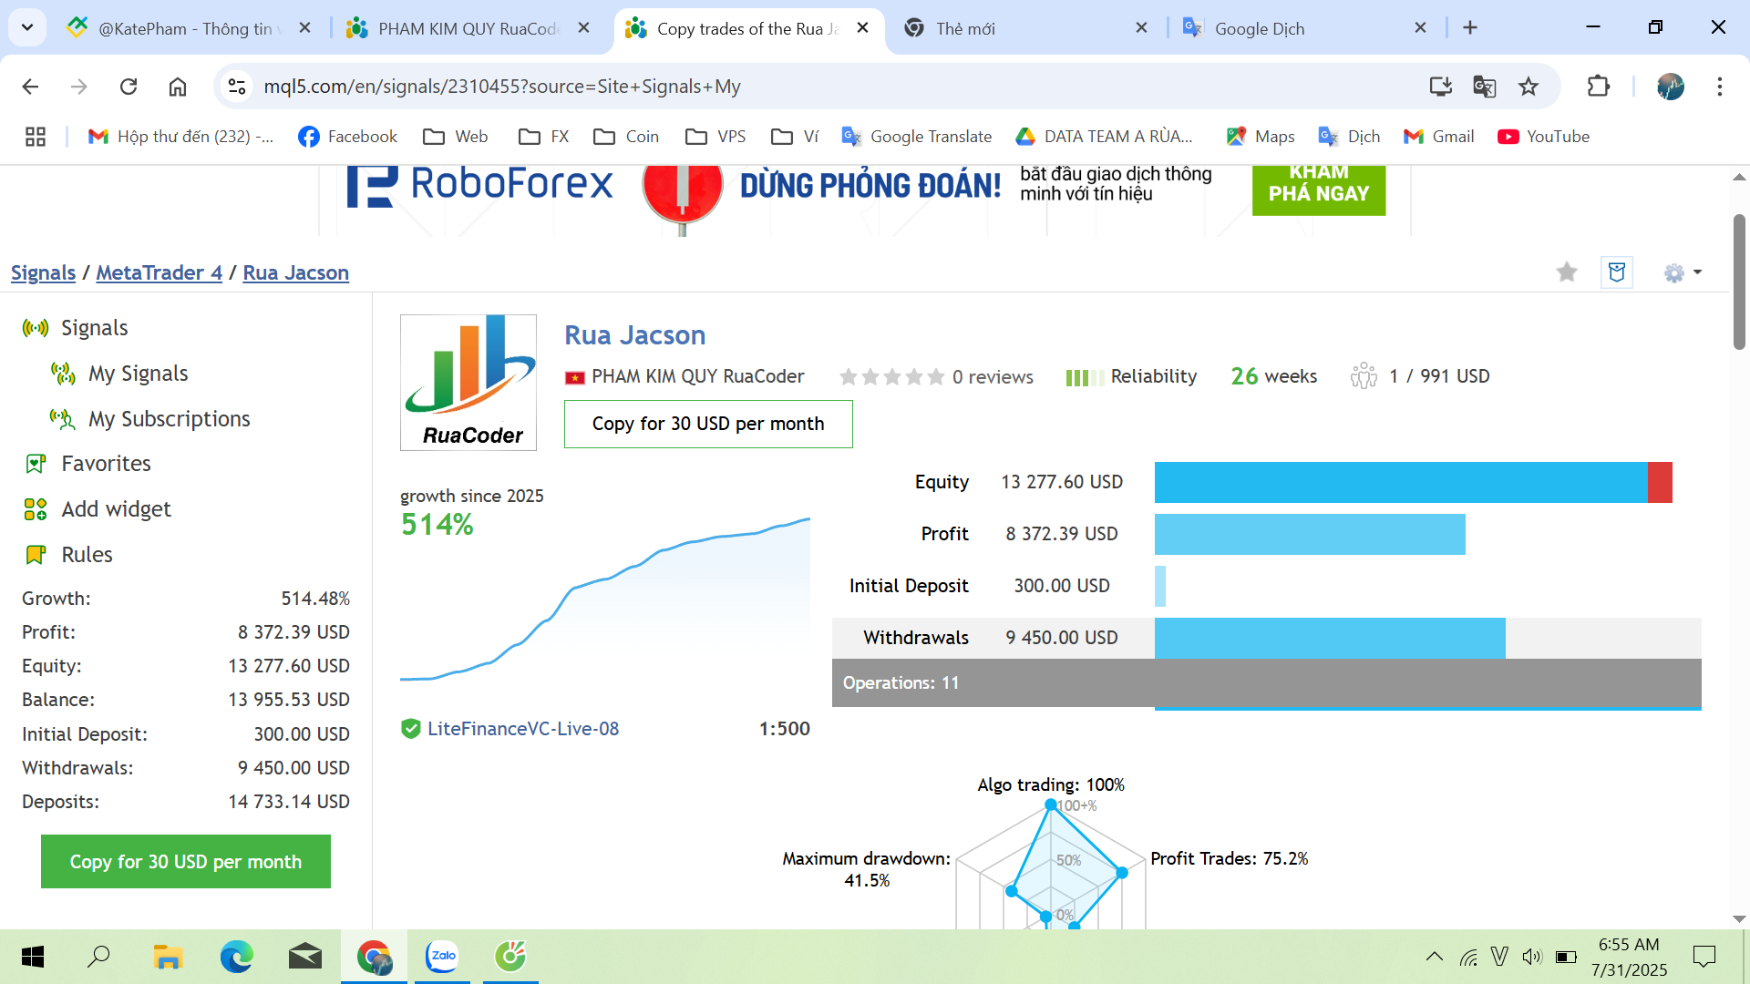Switch to the Google Dịch tab
Screen dimensions: 1750x984
1303,28
